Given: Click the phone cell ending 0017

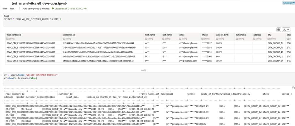Looking at the screenshot, I should pyautogui.click(x=207, y=43).
